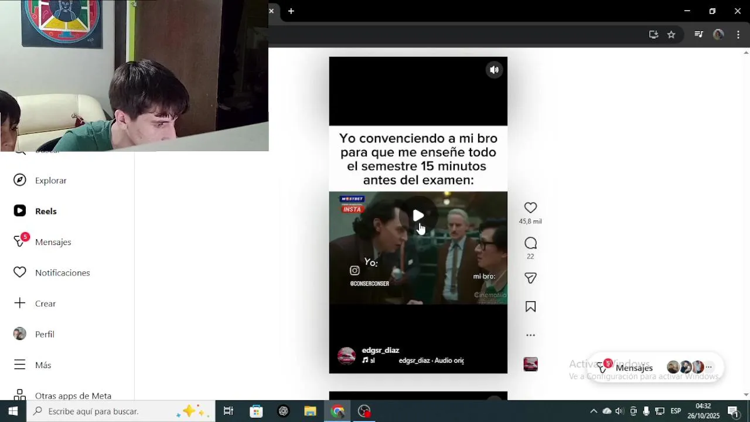Switch to Chrome on the taskbar

point(337,411)
